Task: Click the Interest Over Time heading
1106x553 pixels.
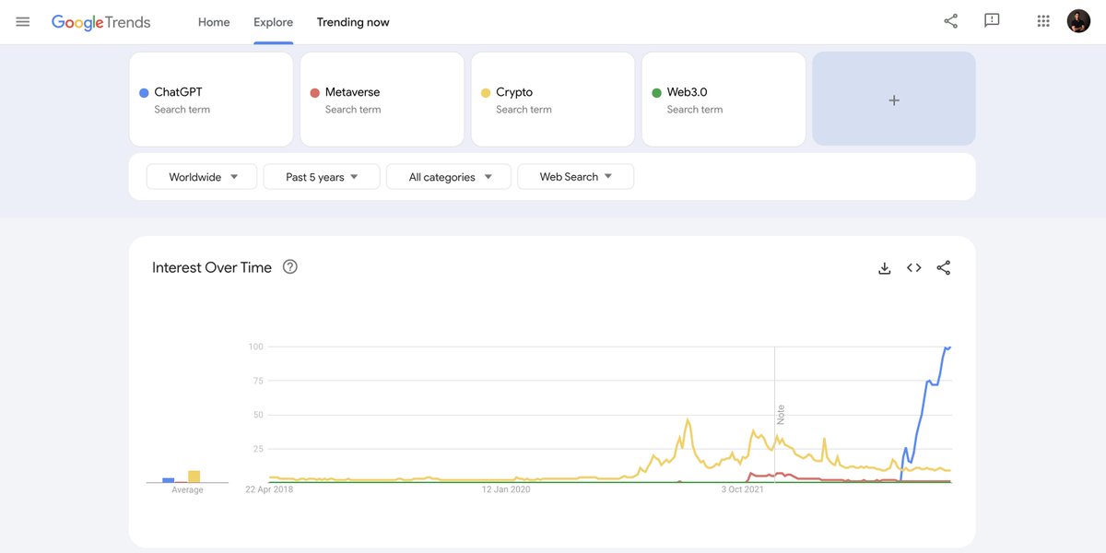Action: coord(212,267)
